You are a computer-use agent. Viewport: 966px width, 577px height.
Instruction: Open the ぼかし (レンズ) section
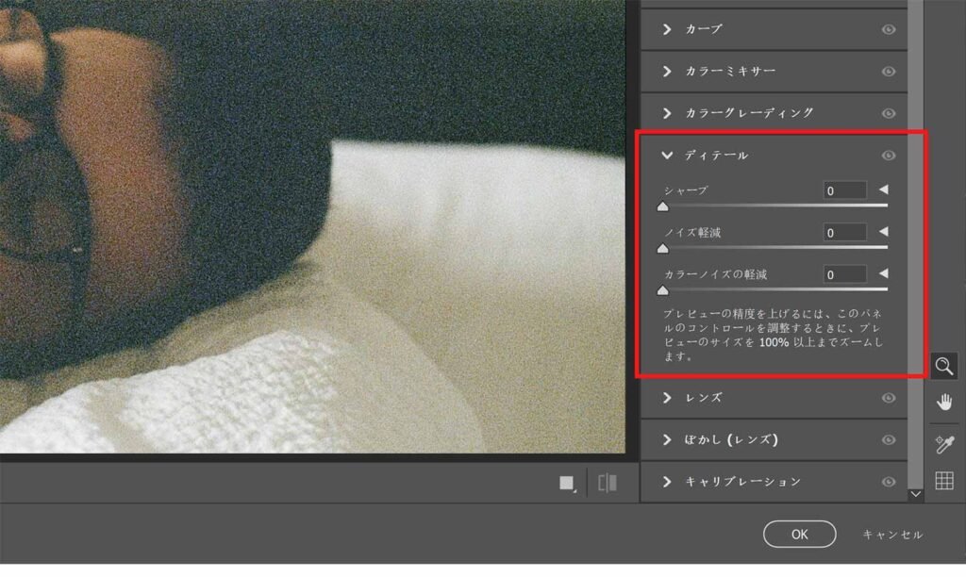667,440
